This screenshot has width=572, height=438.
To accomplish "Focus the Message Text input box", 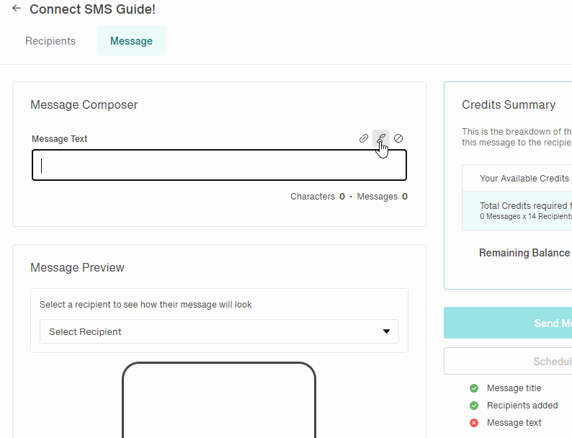I will pos(219,165).
